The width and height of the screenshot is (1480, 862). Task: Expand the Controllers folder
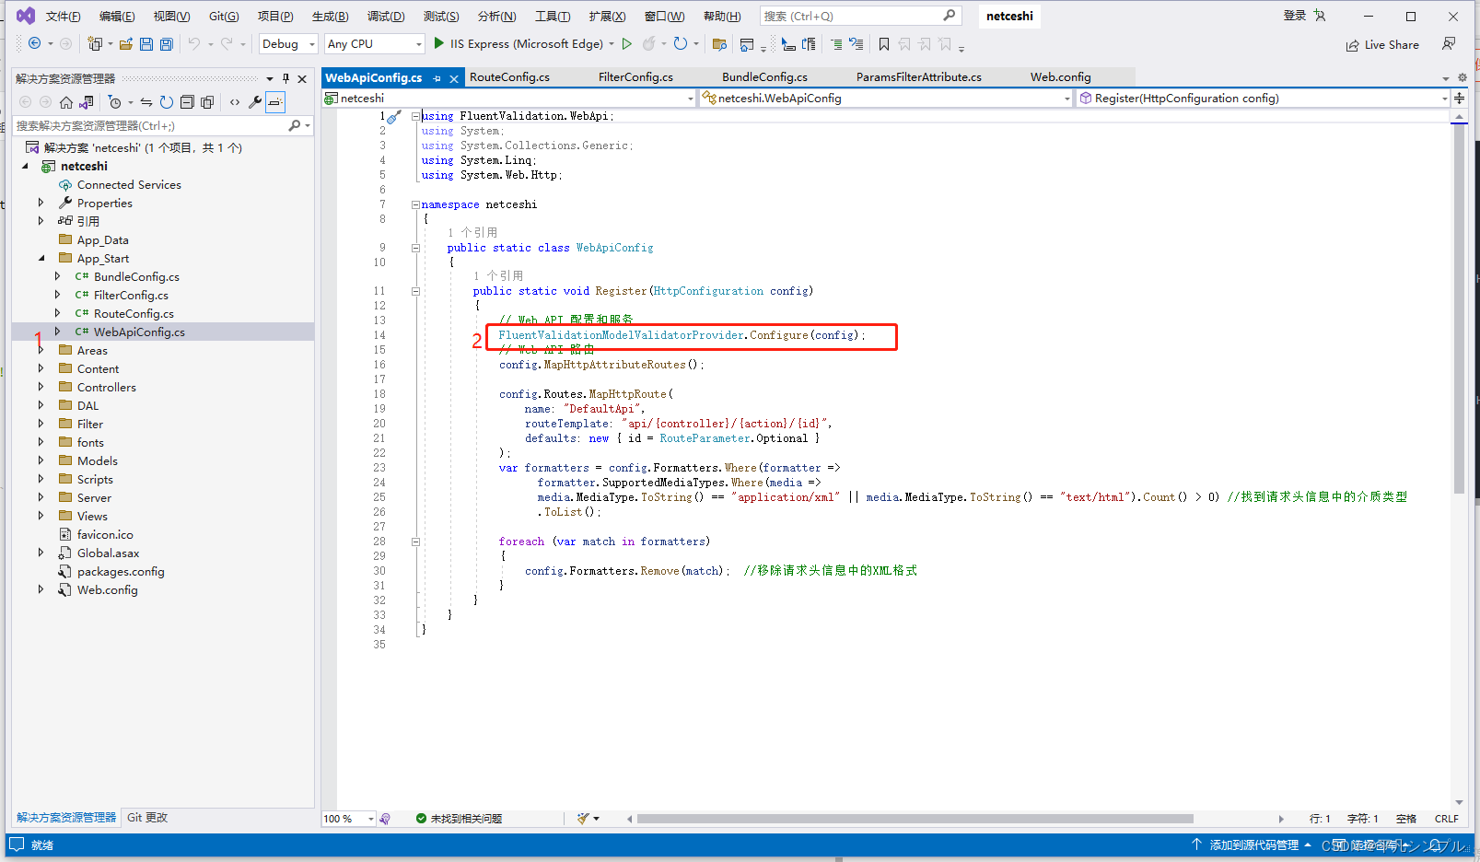[41, 387]
